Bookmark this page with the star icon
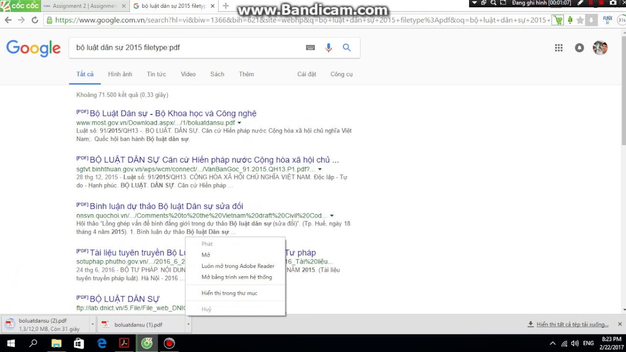The image size is (626, 352). (581, 20)
